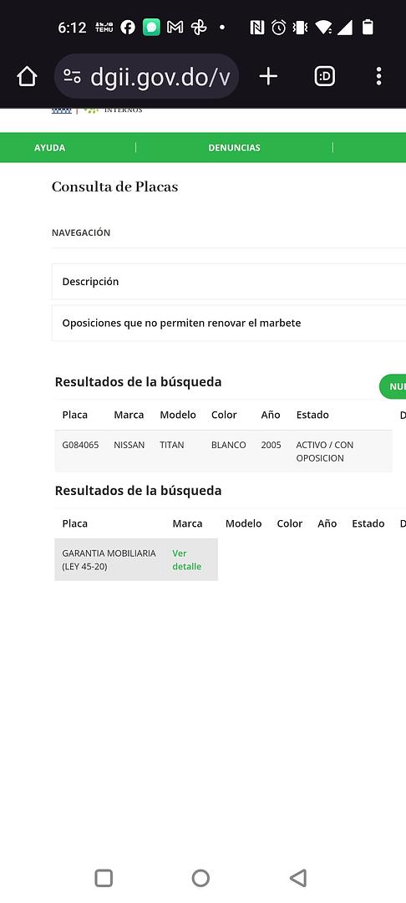Tap the Facebook notification icon
The width and height of the screenshot is (406, 903).
[x=128, y=27]
